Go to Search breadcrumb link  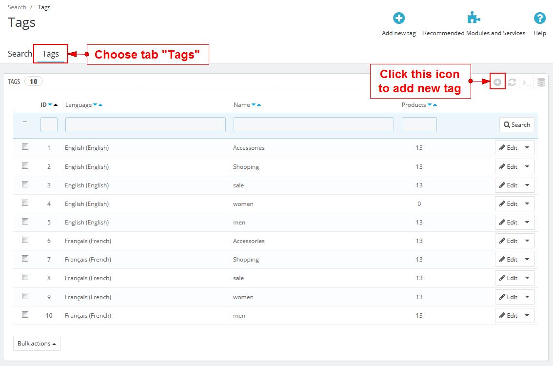(x=17, y=7)
